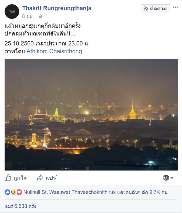Click the sad face reaction icon
Viewport: 182px width, 213px height.
(13, 192)
